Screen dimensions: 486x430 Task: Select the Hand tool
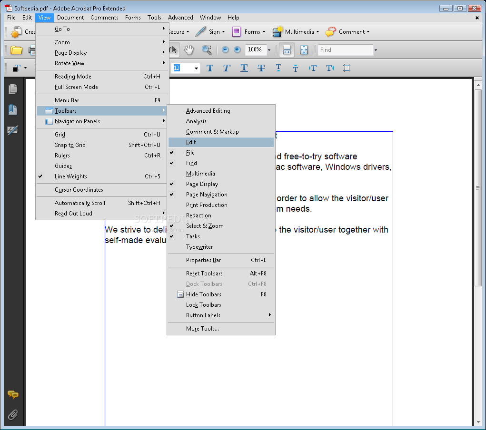(x=189, y=50)
